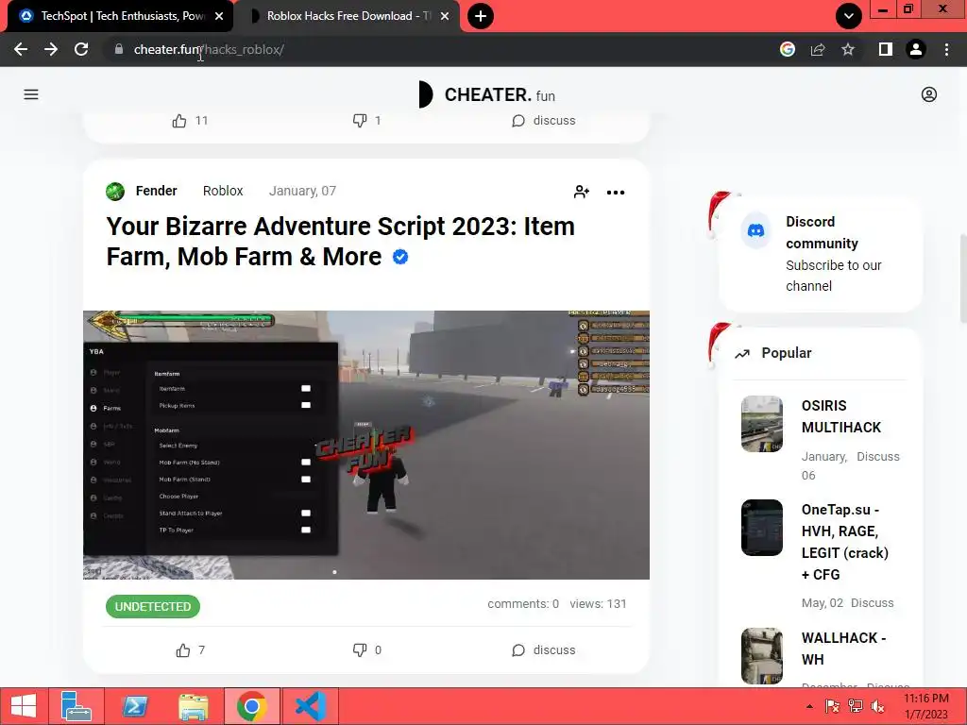967x725 pixels.
Task: Reload the page
Action: [81, 49]
